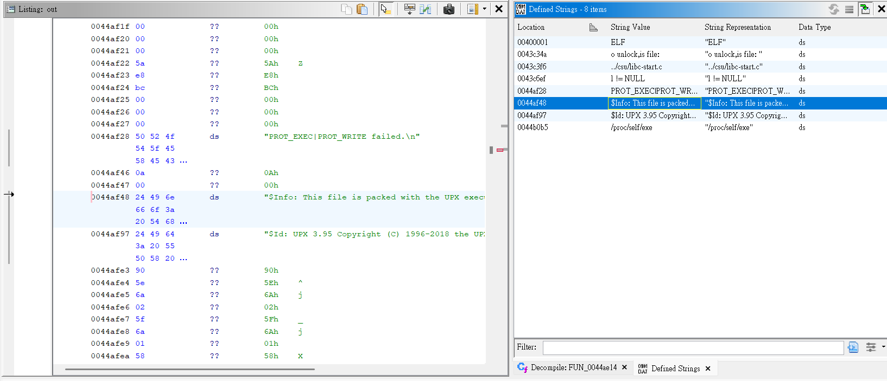Click the "$Info: This file is packed" listing string
This screenshot has height=381, width=887.
tap(374, 197)
